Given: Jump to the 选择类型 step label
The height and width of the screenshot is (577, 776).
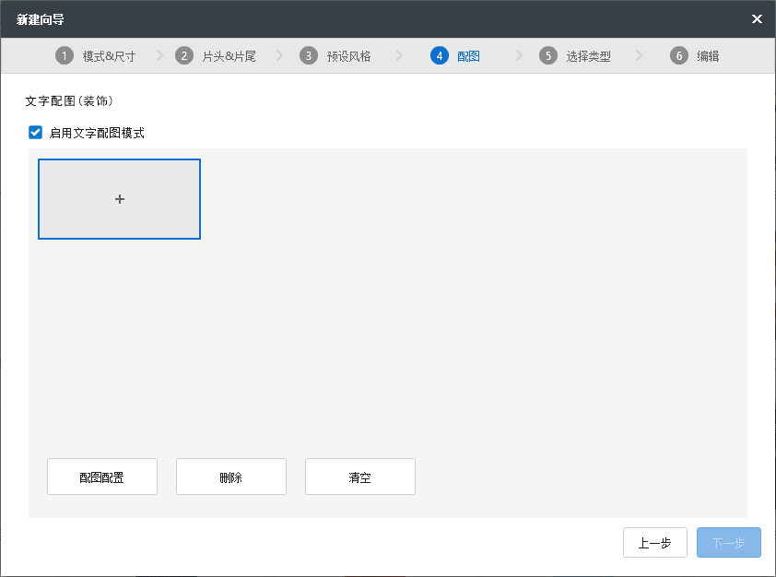Looking at the screenshot, I should click(588, 56).
